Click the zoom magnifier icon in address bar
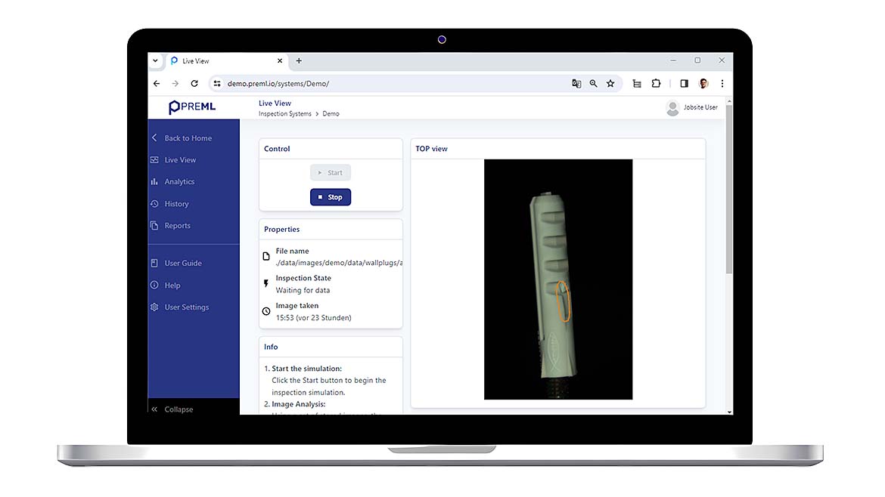Image resolution: width=885 pixels, height=497 pixels. click(593, 83)
